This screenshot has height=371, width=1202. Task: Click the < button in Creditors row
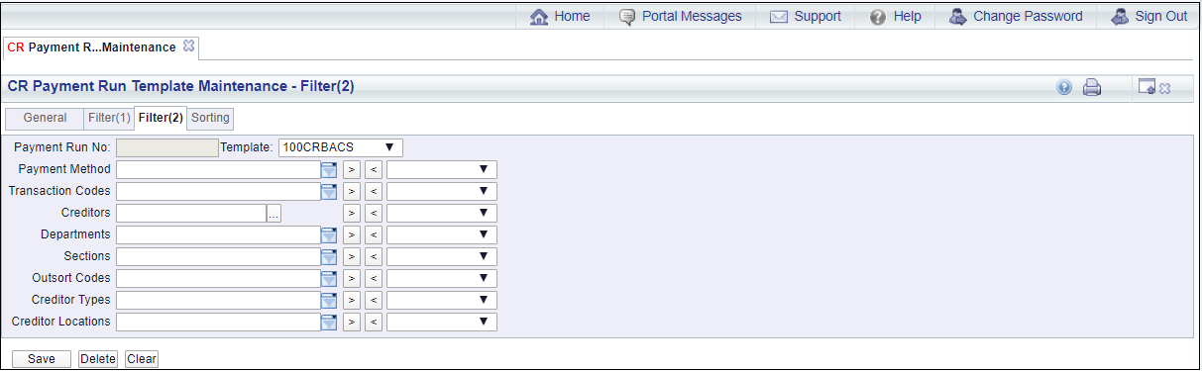pos(374,213)
